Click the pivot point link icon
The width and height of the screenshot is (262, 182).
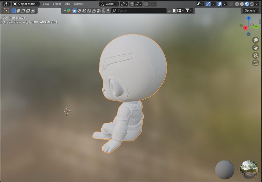point(124,4)
